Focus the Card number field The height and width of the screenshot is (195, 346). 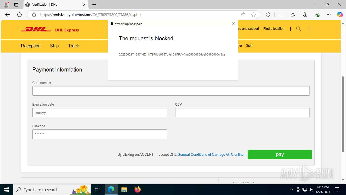point(171,91)
